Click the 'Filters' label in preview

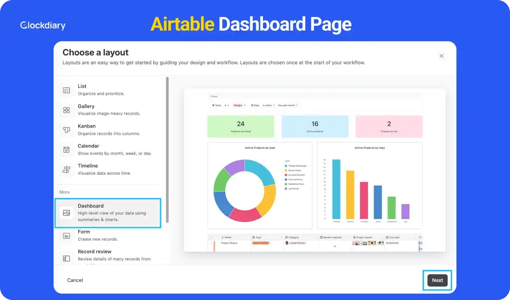(x=214, y=96)
